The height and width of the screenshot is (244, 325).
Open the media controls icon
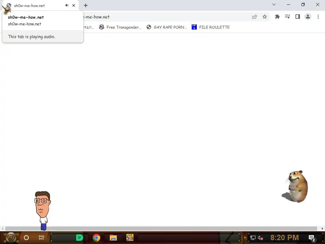(x=287, y=17)
